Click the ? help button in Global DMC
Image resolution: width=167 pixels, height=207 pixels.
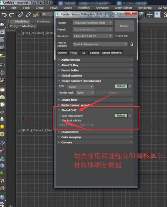[130, 115]
